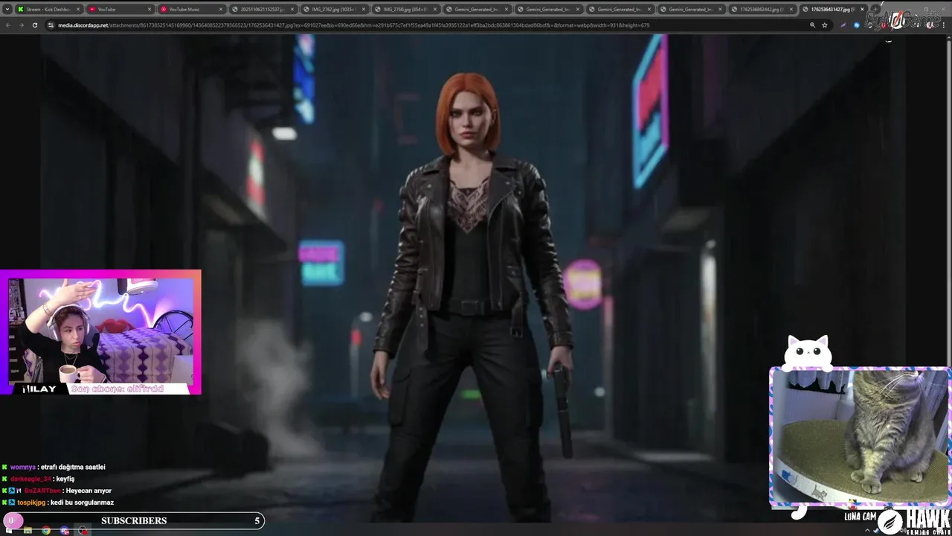Switch to the 20251106211525 image tab
The image size is (952, 536).
coord(263,10)
